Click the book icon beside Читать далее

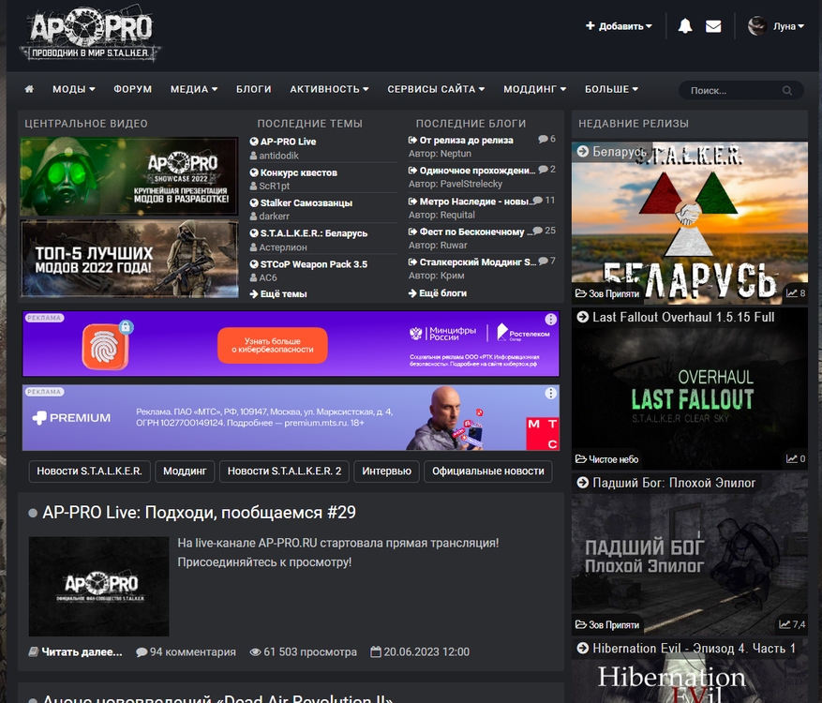[34, 651]
